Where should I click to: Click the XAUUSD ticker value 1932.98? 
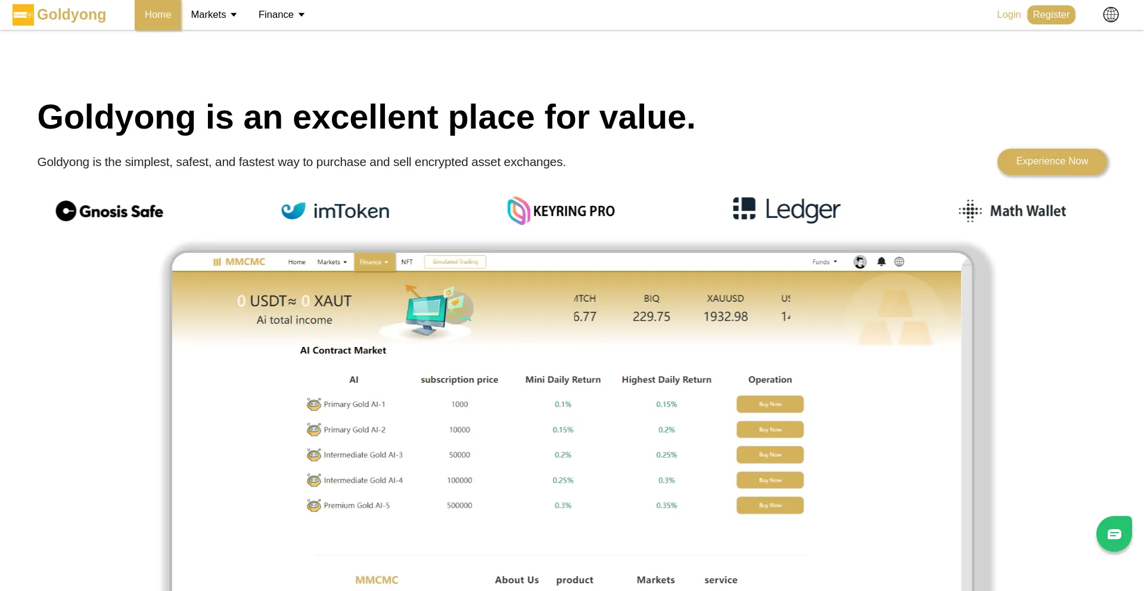click(x=726, y=317)
